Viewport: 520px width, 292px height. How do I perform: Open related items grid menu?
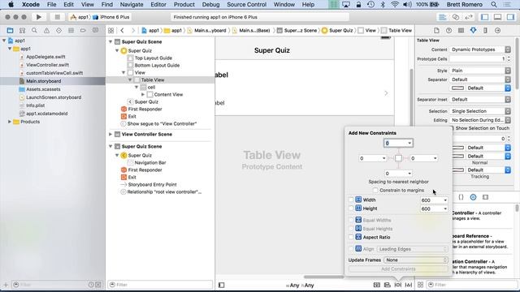(110, 31)
